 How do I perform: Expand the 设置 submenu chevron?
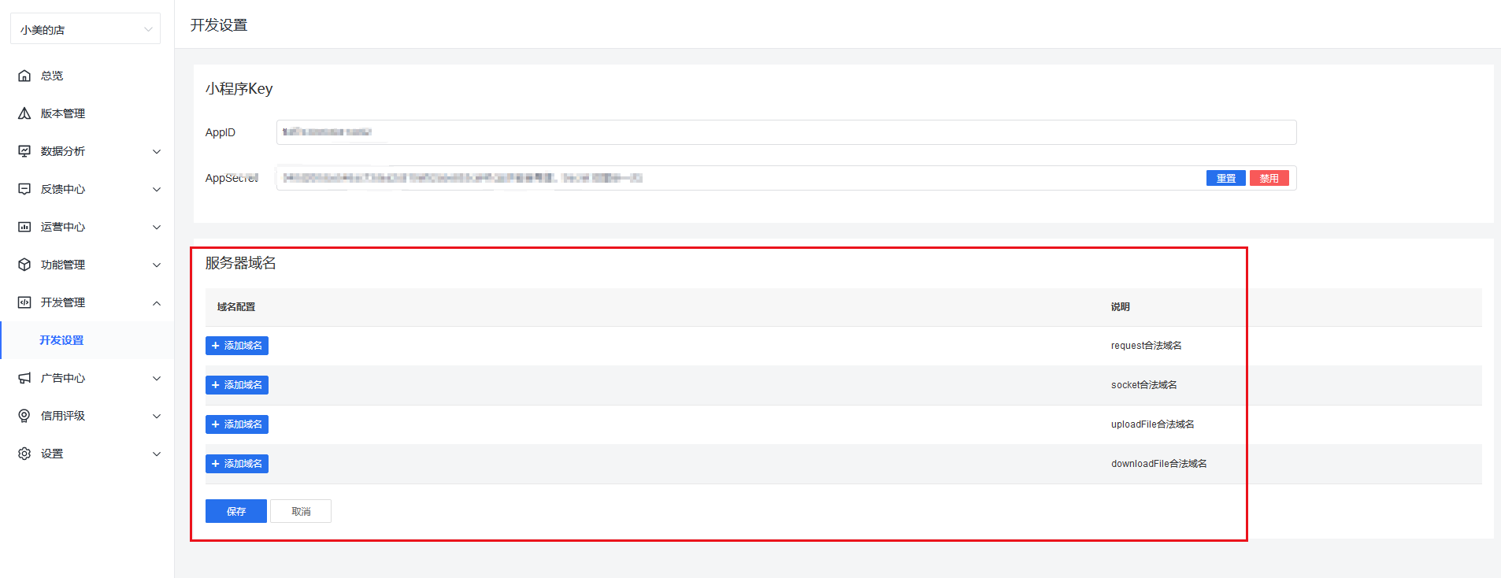click(x=157, y=454)
